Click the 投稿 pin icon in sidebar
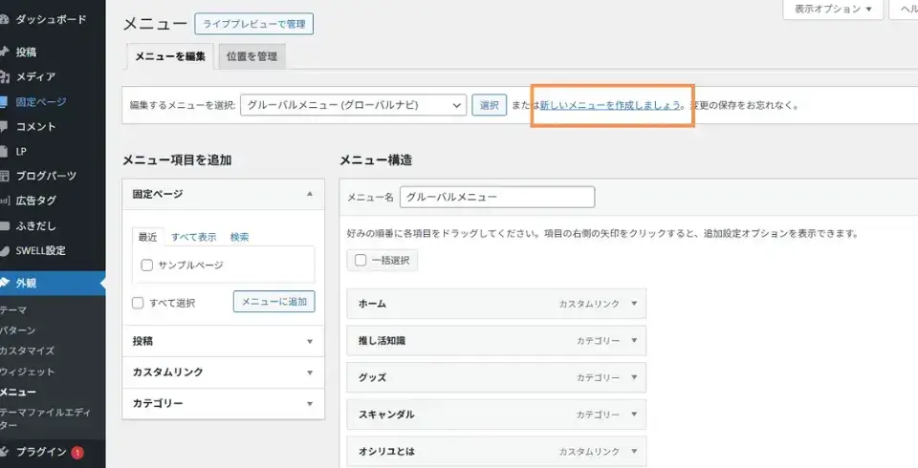The width and height of the screenshot is (918, 468). [4, 53]
